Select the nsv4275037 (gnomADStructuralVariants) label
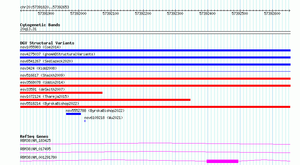 pyautogui.click(x=58, y=54)
